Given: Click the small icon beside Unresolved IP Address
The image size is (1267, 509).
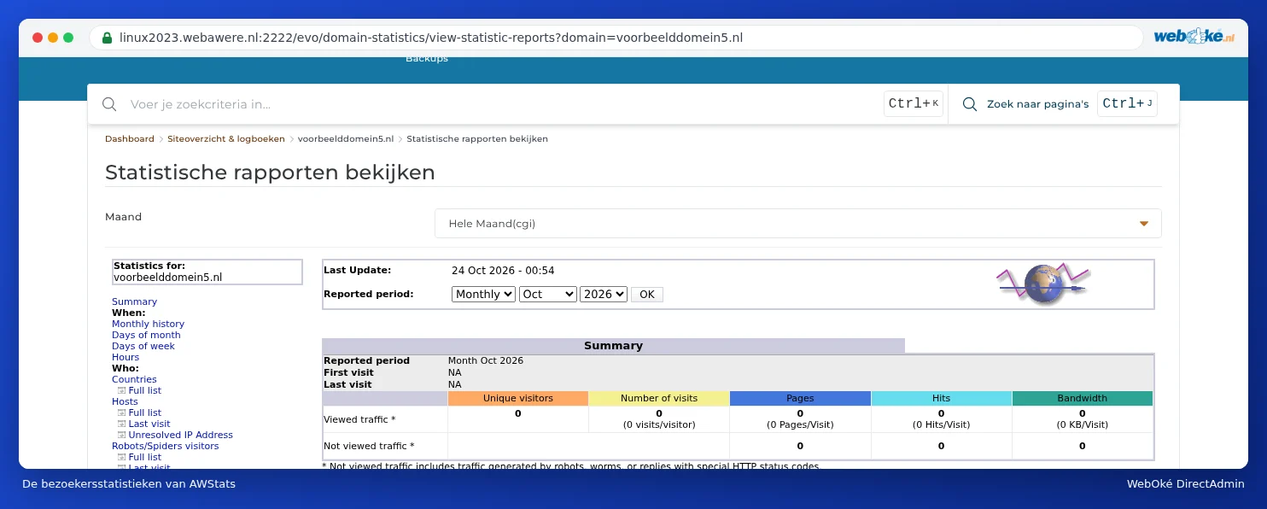Looking at the screenshot, I should tap(121, 436).
